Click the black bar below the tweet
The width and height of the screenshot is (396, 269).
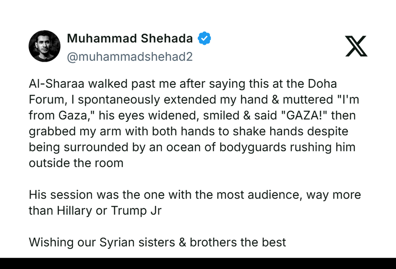pos(198,263)
